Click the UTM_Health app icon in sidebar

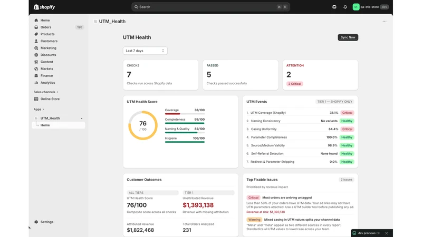(36, 118)
